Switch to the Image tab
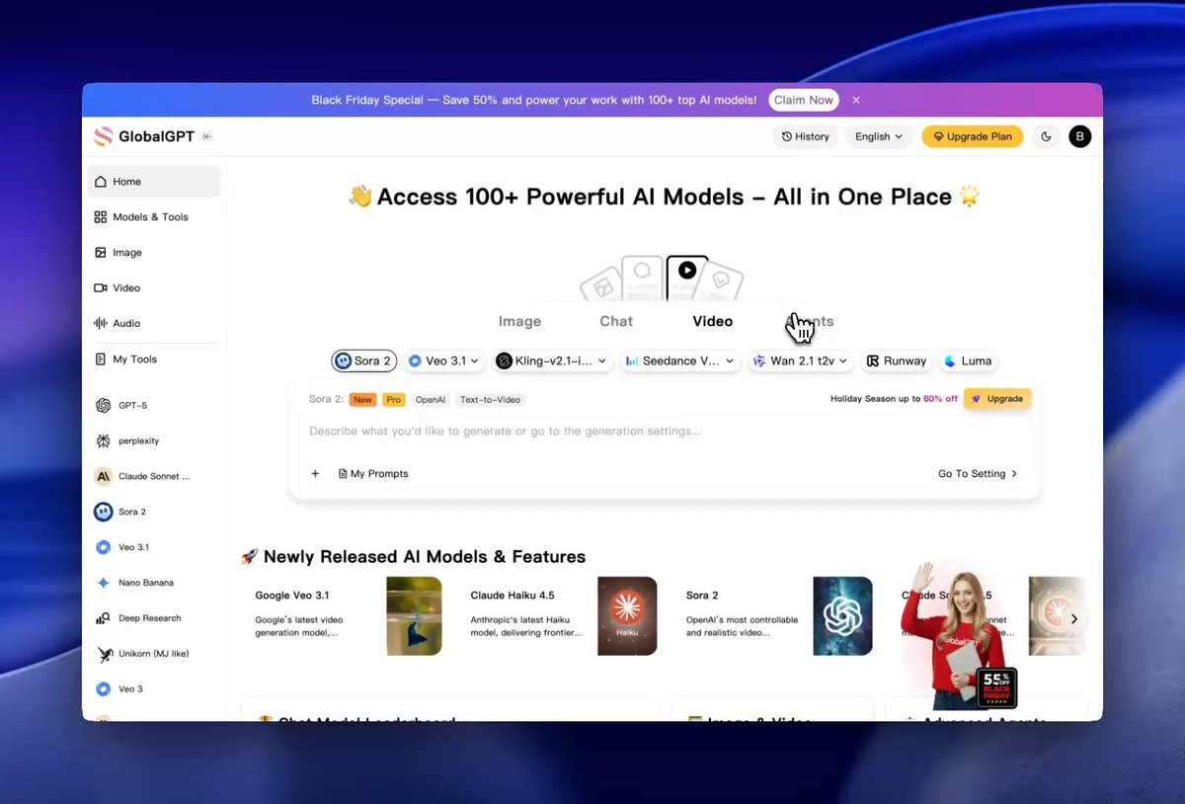This screenshot has height=804, width=1185. (519, 322)
